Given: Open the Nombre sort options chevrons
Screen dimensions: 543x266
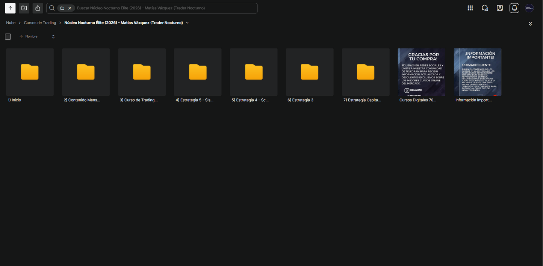Looking at the screenshot, I should click(x=53, y=36).
